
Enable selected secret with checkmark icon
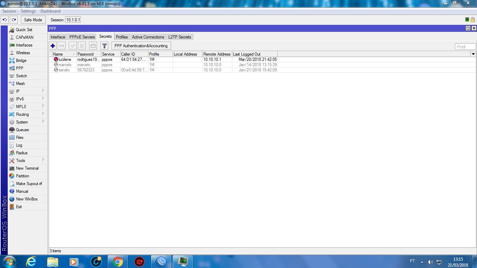(73, 46)
